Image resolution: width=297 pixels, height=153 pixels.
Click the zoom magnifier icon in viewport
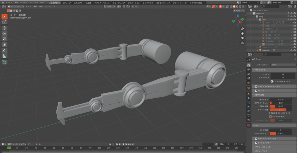[x=242, y=29]
